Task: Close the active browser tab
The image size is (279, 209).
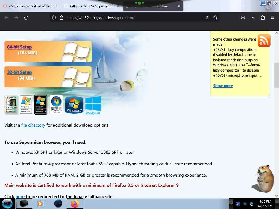Action: click(179, 6)
